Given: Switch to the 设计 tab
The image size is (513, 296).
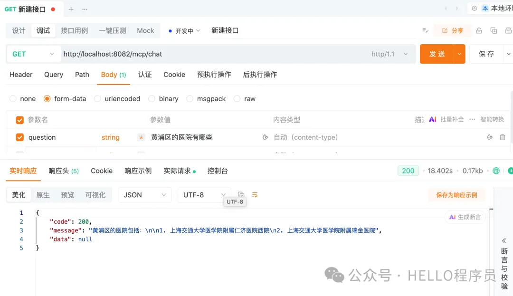Looking at the screenshot, I should (19, 31).
